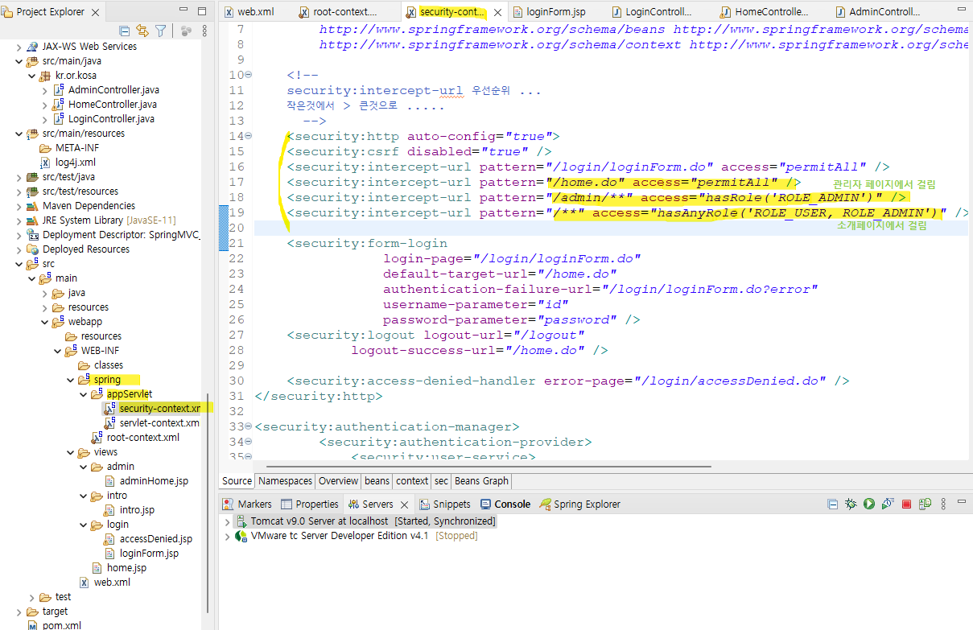Switch to AdminController editor tab

879,11
